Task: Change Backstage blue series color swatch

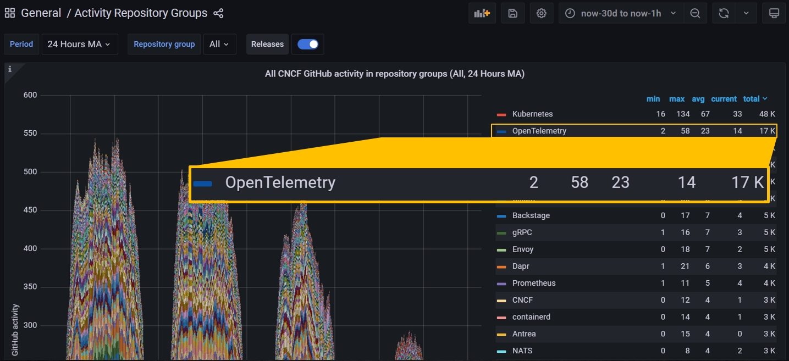Action: [501, 216]
